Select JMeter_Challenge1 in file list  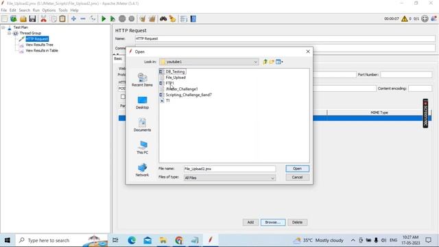point(182,89)
